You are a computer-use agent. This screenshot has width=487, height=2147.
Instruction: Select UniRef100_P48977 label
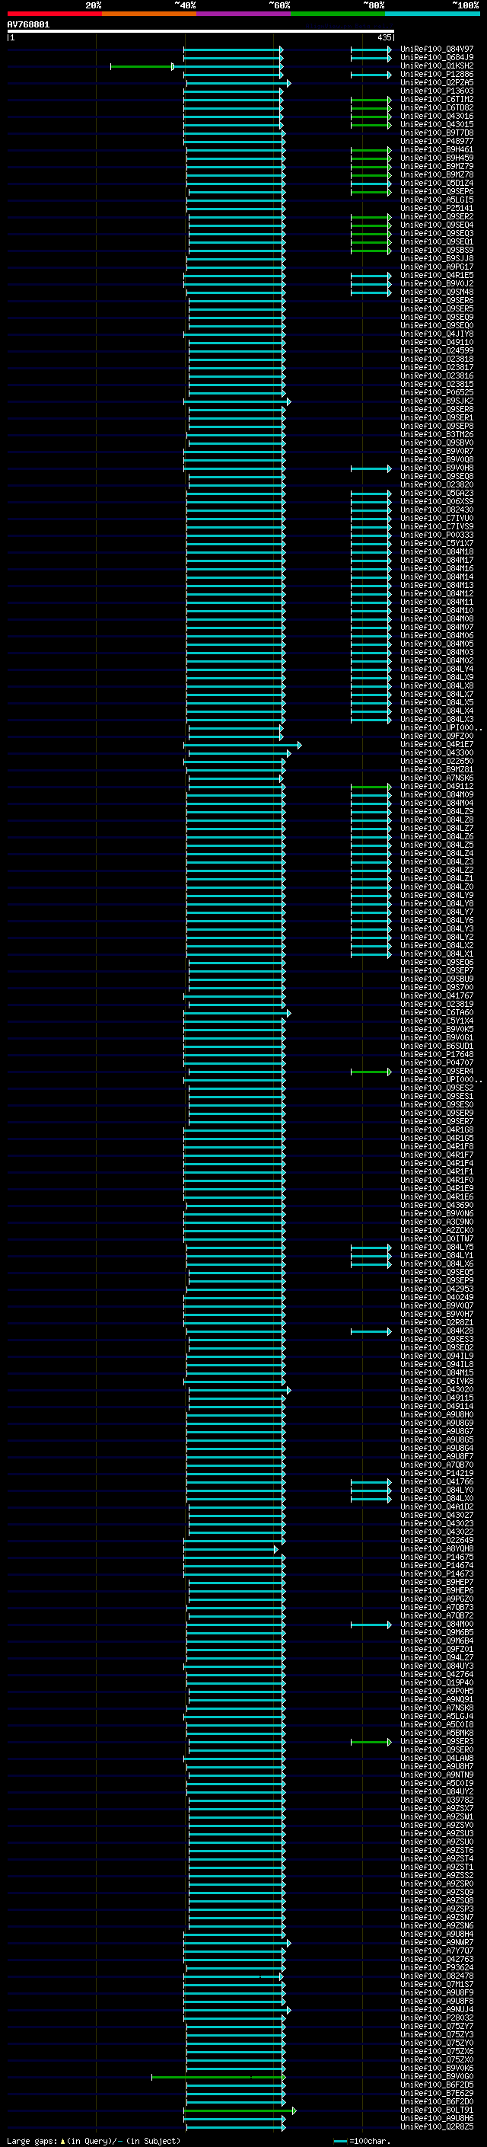(x=437, y=141)
